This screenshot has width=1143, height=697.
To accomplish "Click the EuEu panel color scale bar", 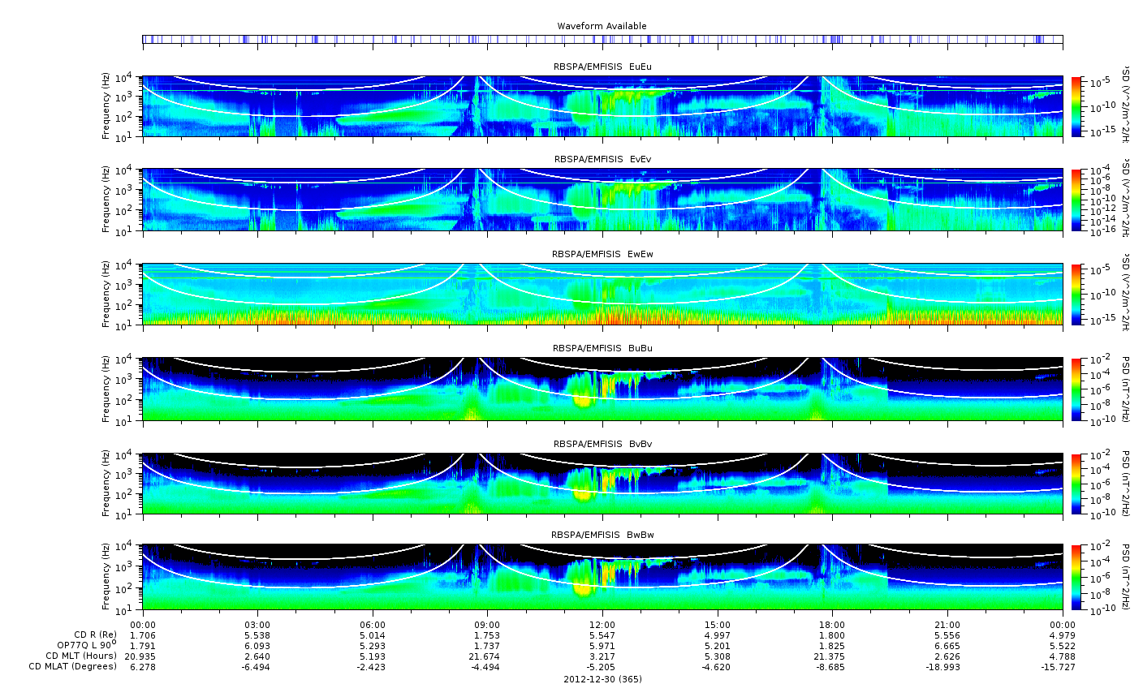I will pos(1076,106).
